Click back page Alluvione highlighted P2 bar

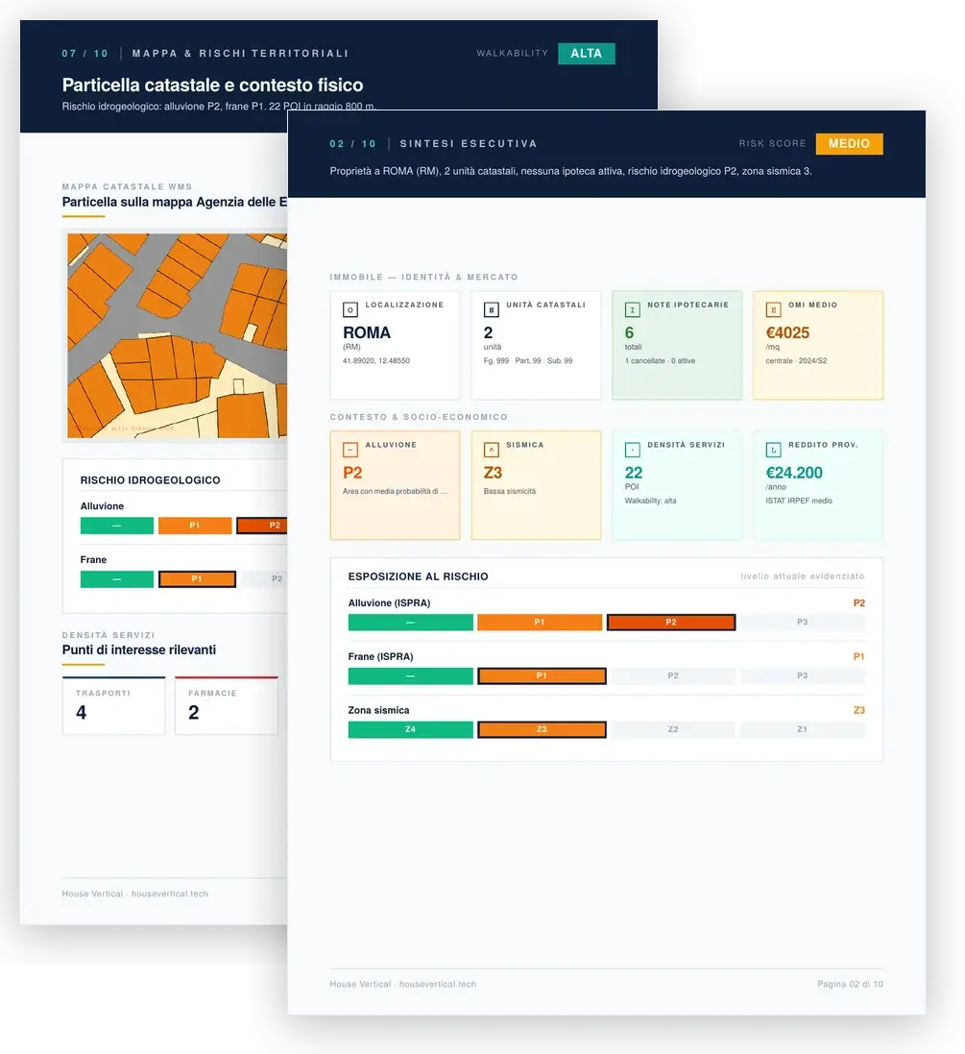point(262,526)
